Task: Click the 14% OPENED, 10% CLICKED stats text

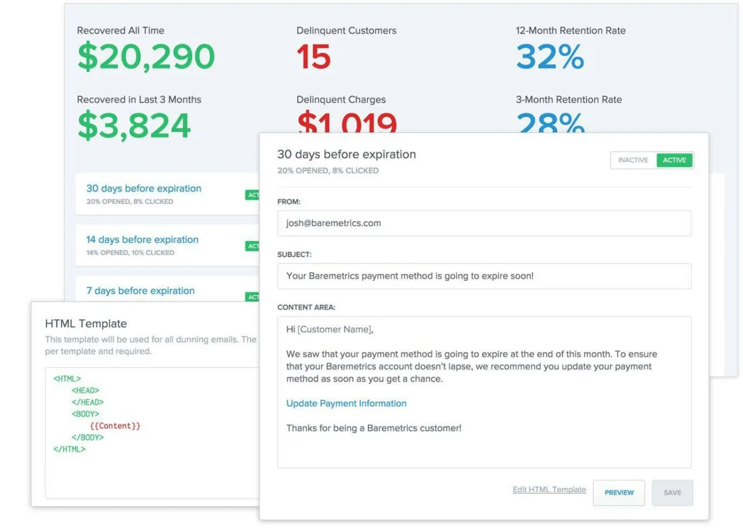Action: (x=130, y=253)
